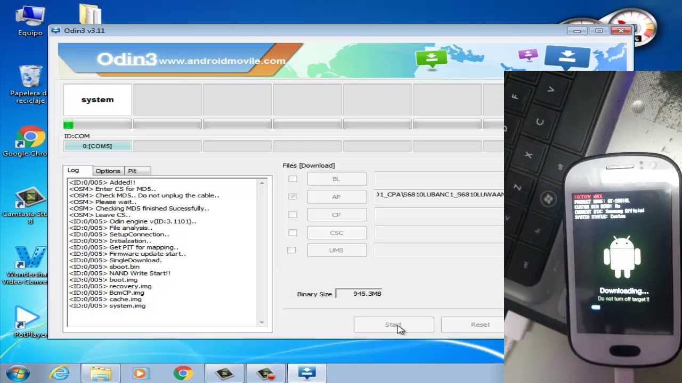The image size is (682, 383).
Task: Click log scrollbar up arrow
Action: (262, 183)
